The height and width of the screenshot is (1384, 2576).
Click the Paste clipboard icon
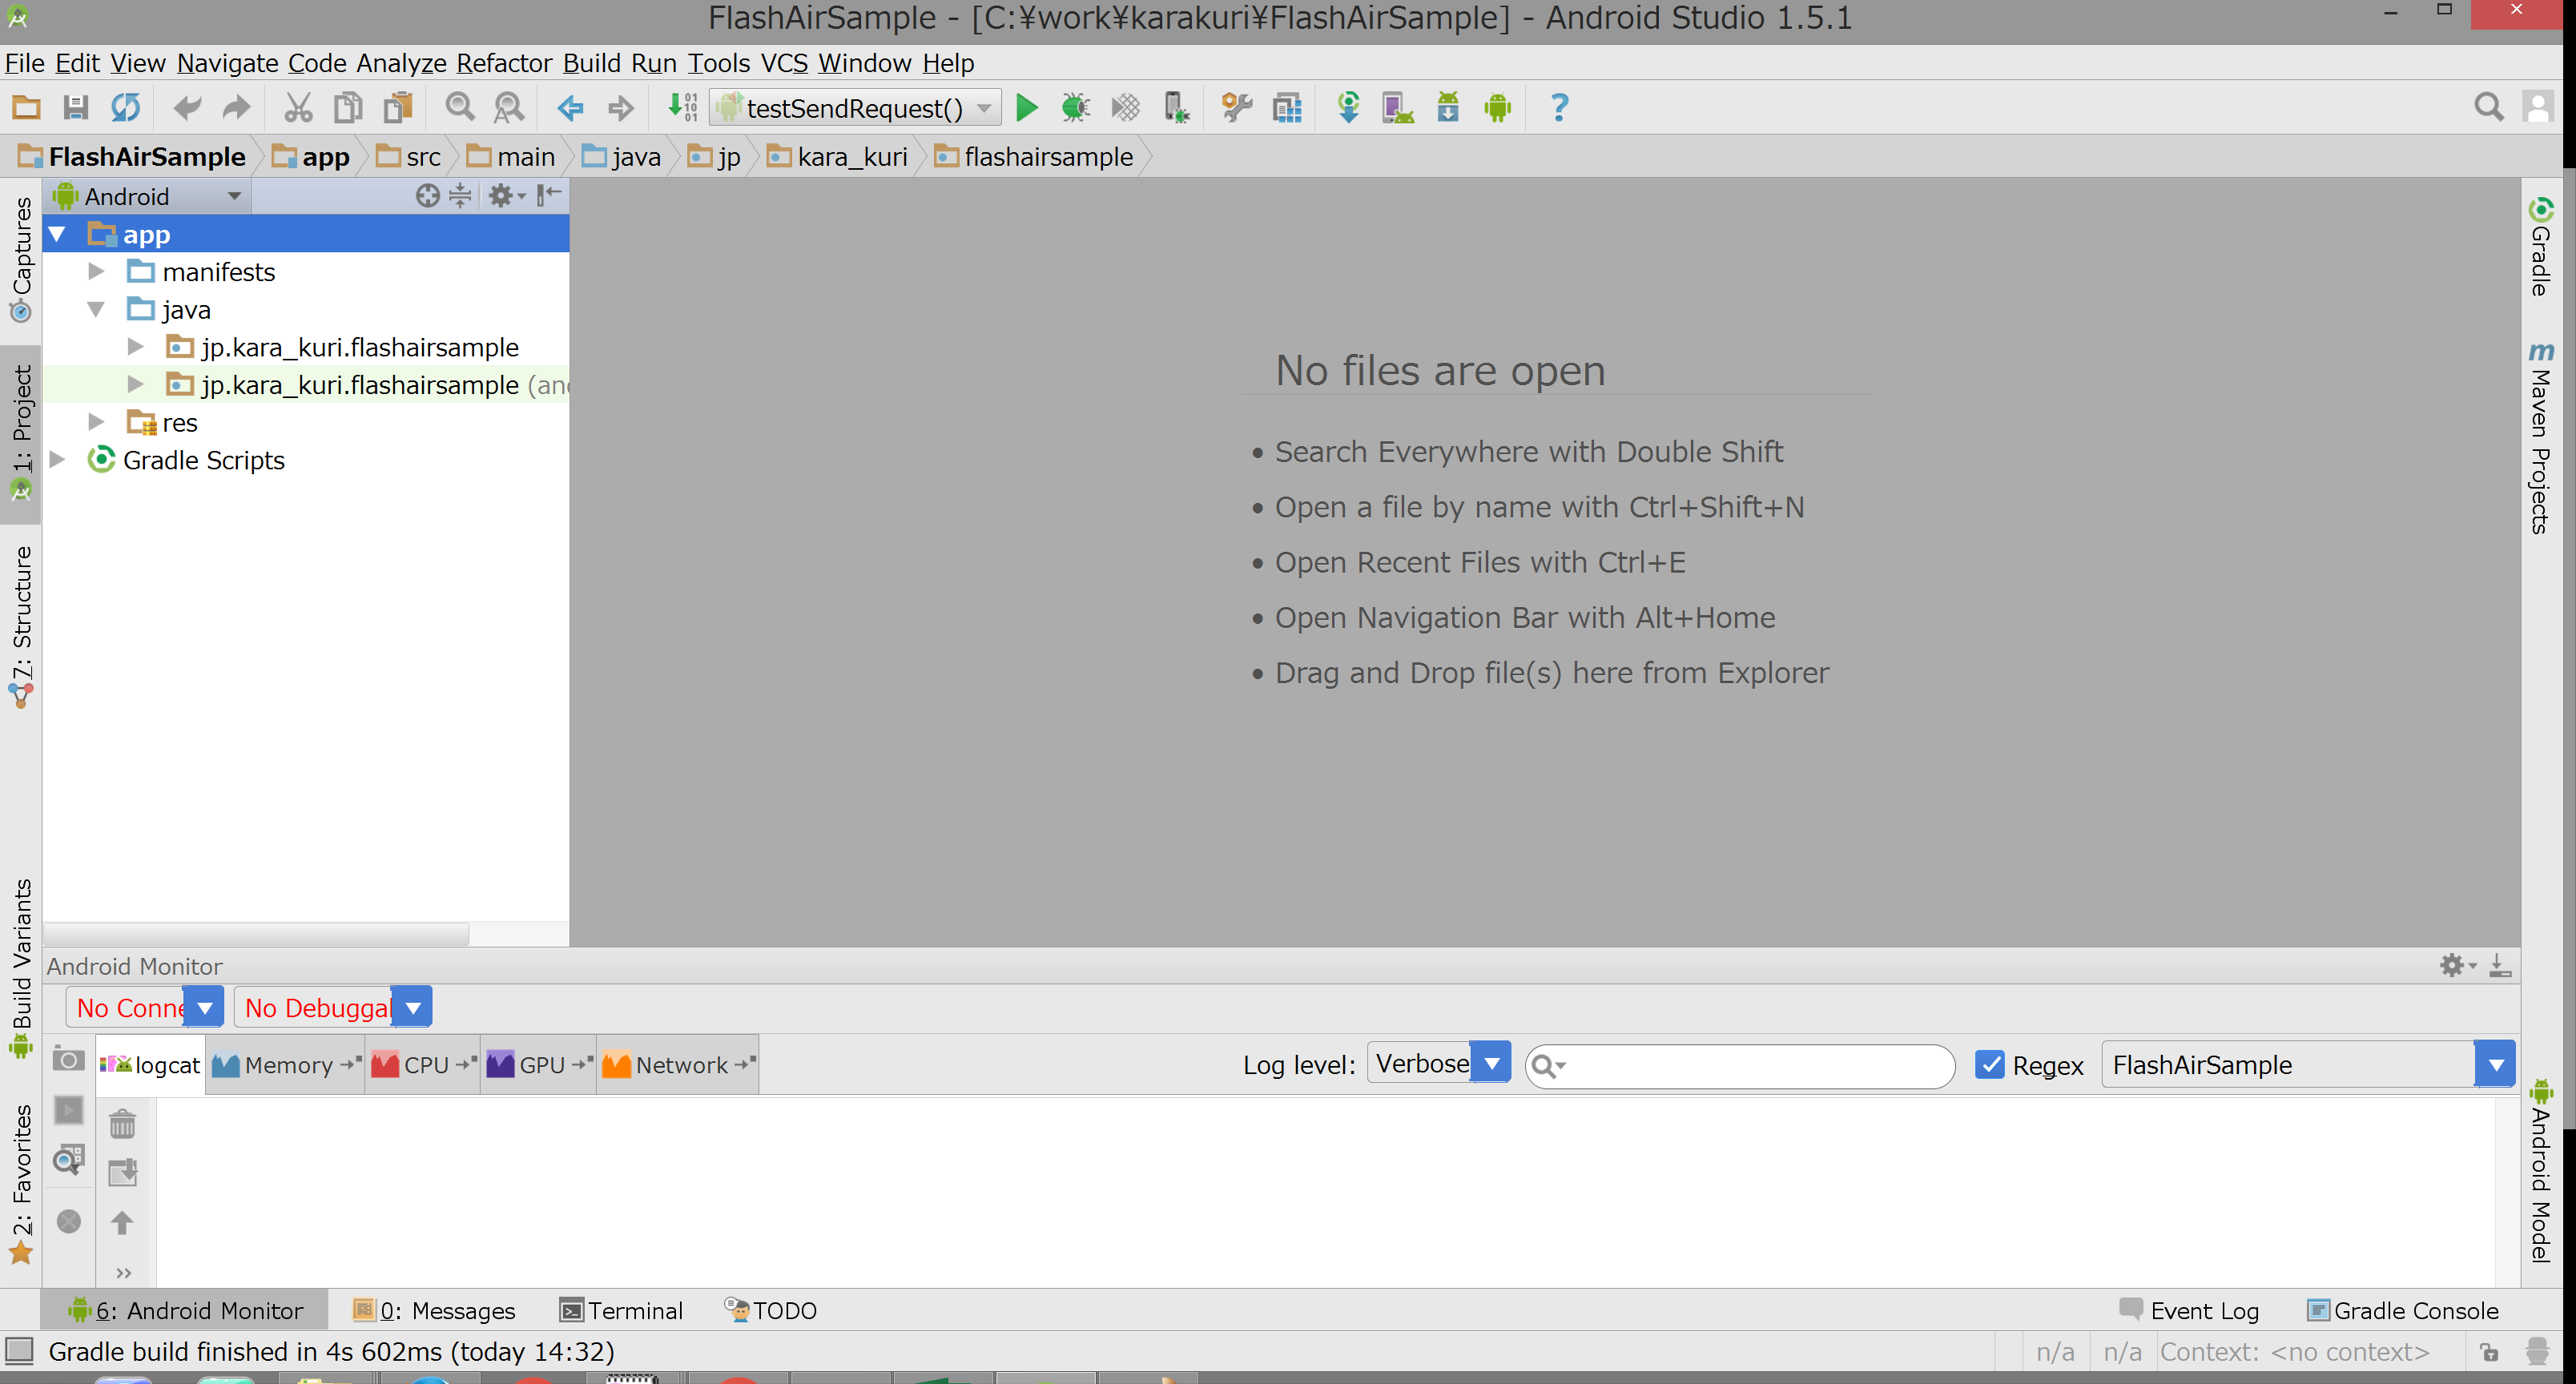(398, 107)
